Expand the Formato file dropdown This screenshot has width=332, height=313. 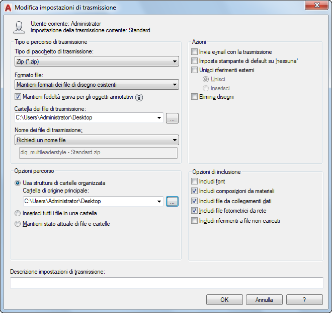pyautogui.click(x=97, y=85)
